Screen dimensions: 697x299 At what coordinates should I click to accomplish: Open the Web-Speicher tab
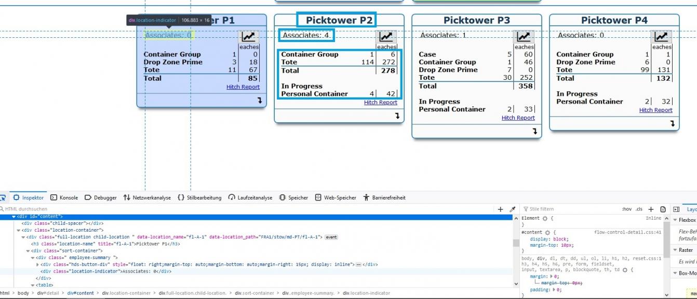click(334, 197)
